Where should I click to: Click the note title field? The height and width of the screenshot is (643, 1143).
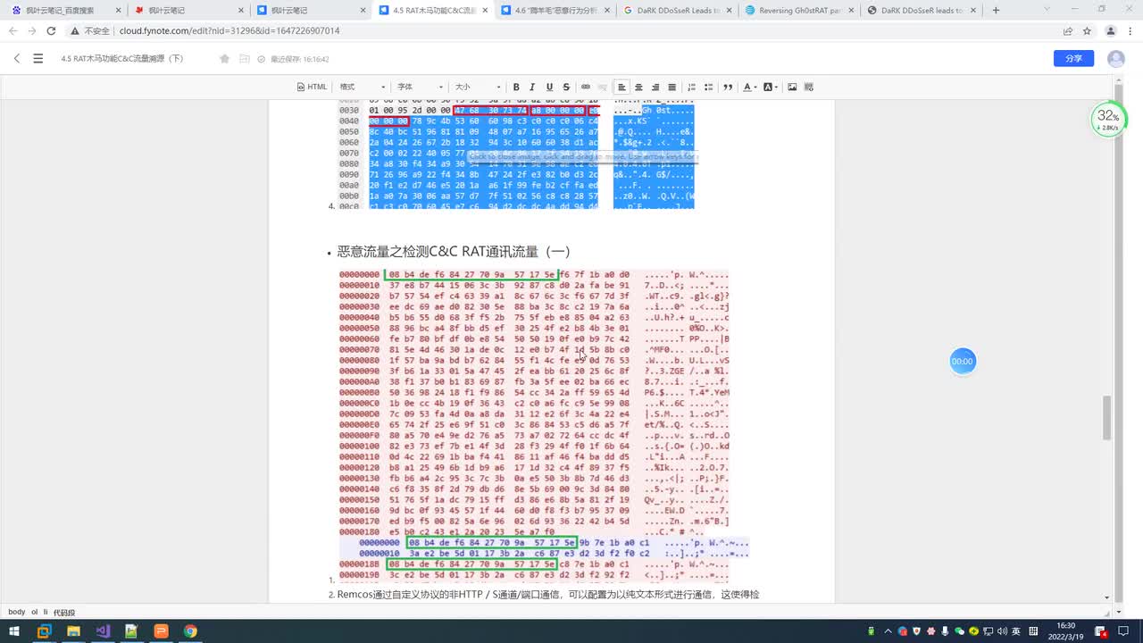click(123, 59)
